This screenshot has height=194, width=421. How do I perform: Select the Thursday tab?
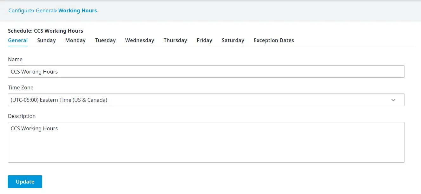pos(175,40)
